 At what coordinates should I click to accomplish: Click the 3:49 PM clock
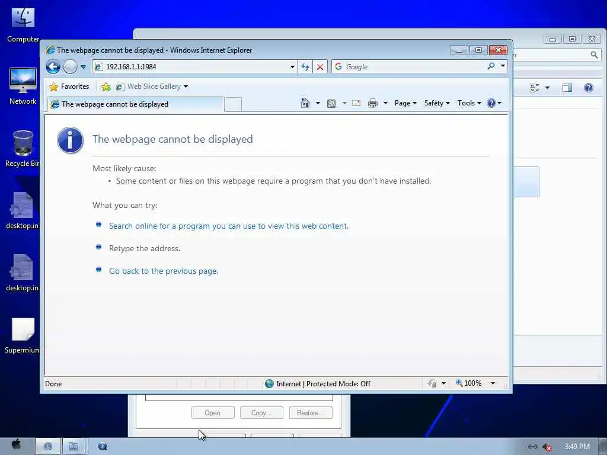577,447
